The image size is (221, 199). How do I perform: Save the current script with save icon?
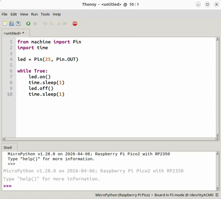(x=18, y=24)
